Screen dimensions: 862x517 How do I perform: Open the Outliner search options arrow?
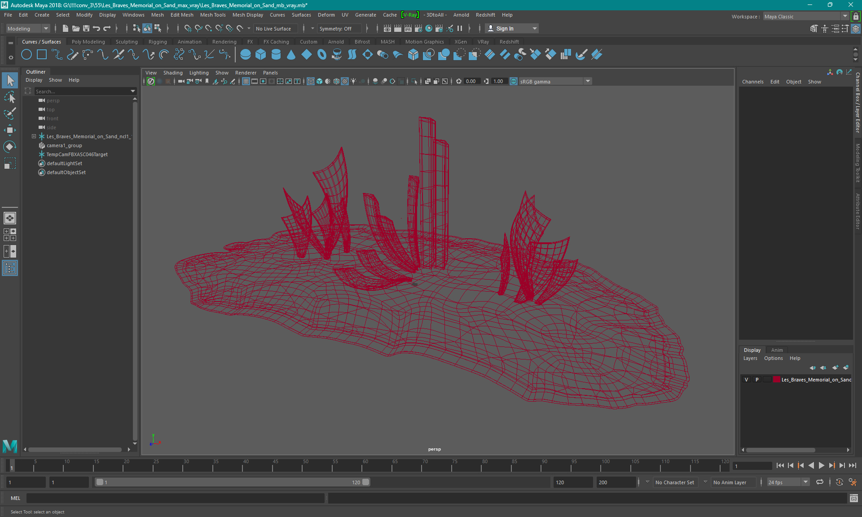point(133,91)
